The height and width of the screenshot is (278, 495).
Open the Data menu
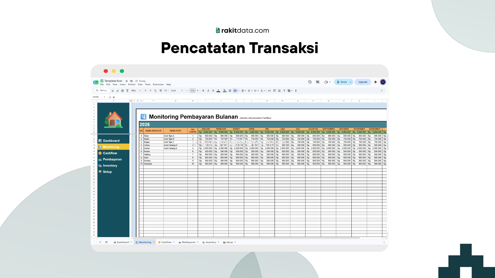coord(140,84)
